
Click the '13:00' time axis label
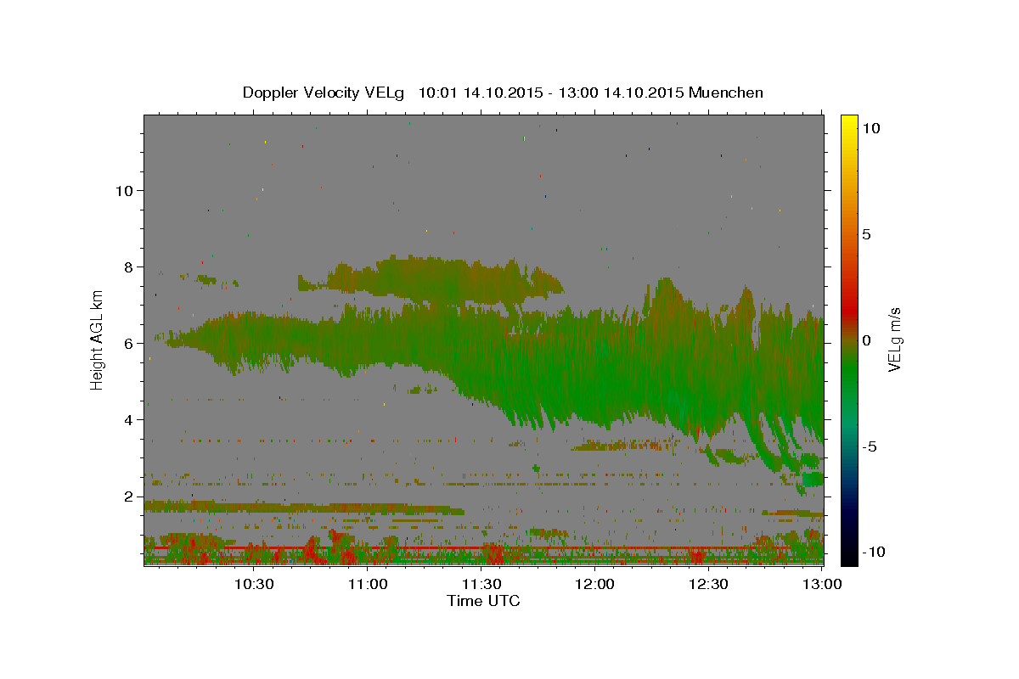(x=822, y=584)
